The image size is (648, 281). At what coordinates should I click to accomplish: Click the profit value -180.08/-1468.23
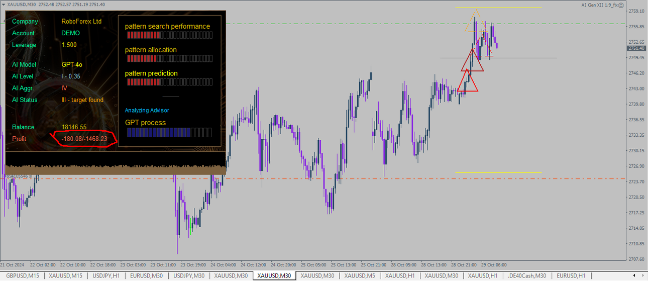pyautogui.click(x=84, y=139)
